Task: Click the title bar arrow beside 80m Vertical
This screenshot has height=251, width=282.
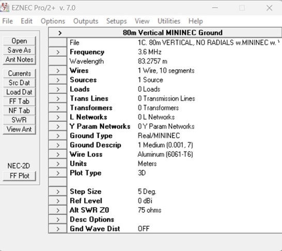Action: point(60,33)
